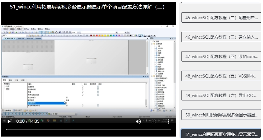
Task: Open the 事件 tab in object properties
Action: [x=10, y=80]
